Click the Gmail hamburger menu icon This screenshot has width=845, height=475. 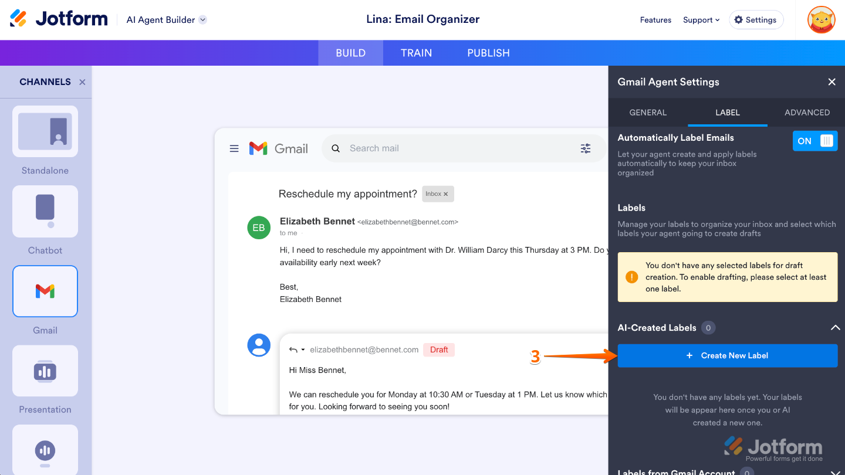[234, 148]
